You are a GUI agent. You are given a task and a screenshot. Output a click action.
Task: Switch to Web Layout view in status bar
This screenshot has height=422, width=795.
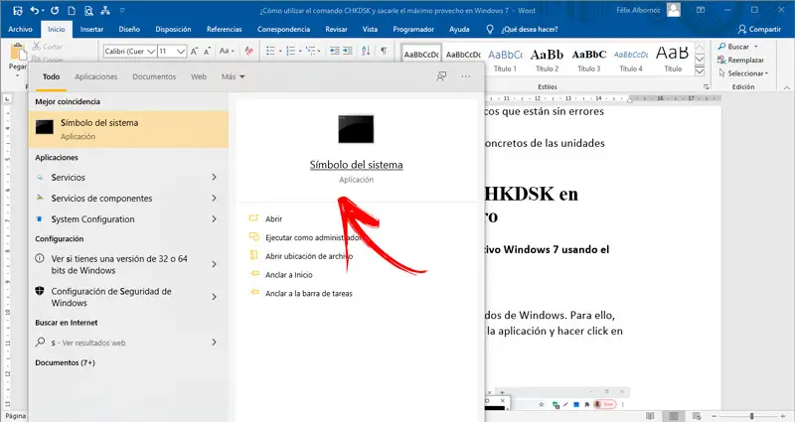tap(697, 416)
